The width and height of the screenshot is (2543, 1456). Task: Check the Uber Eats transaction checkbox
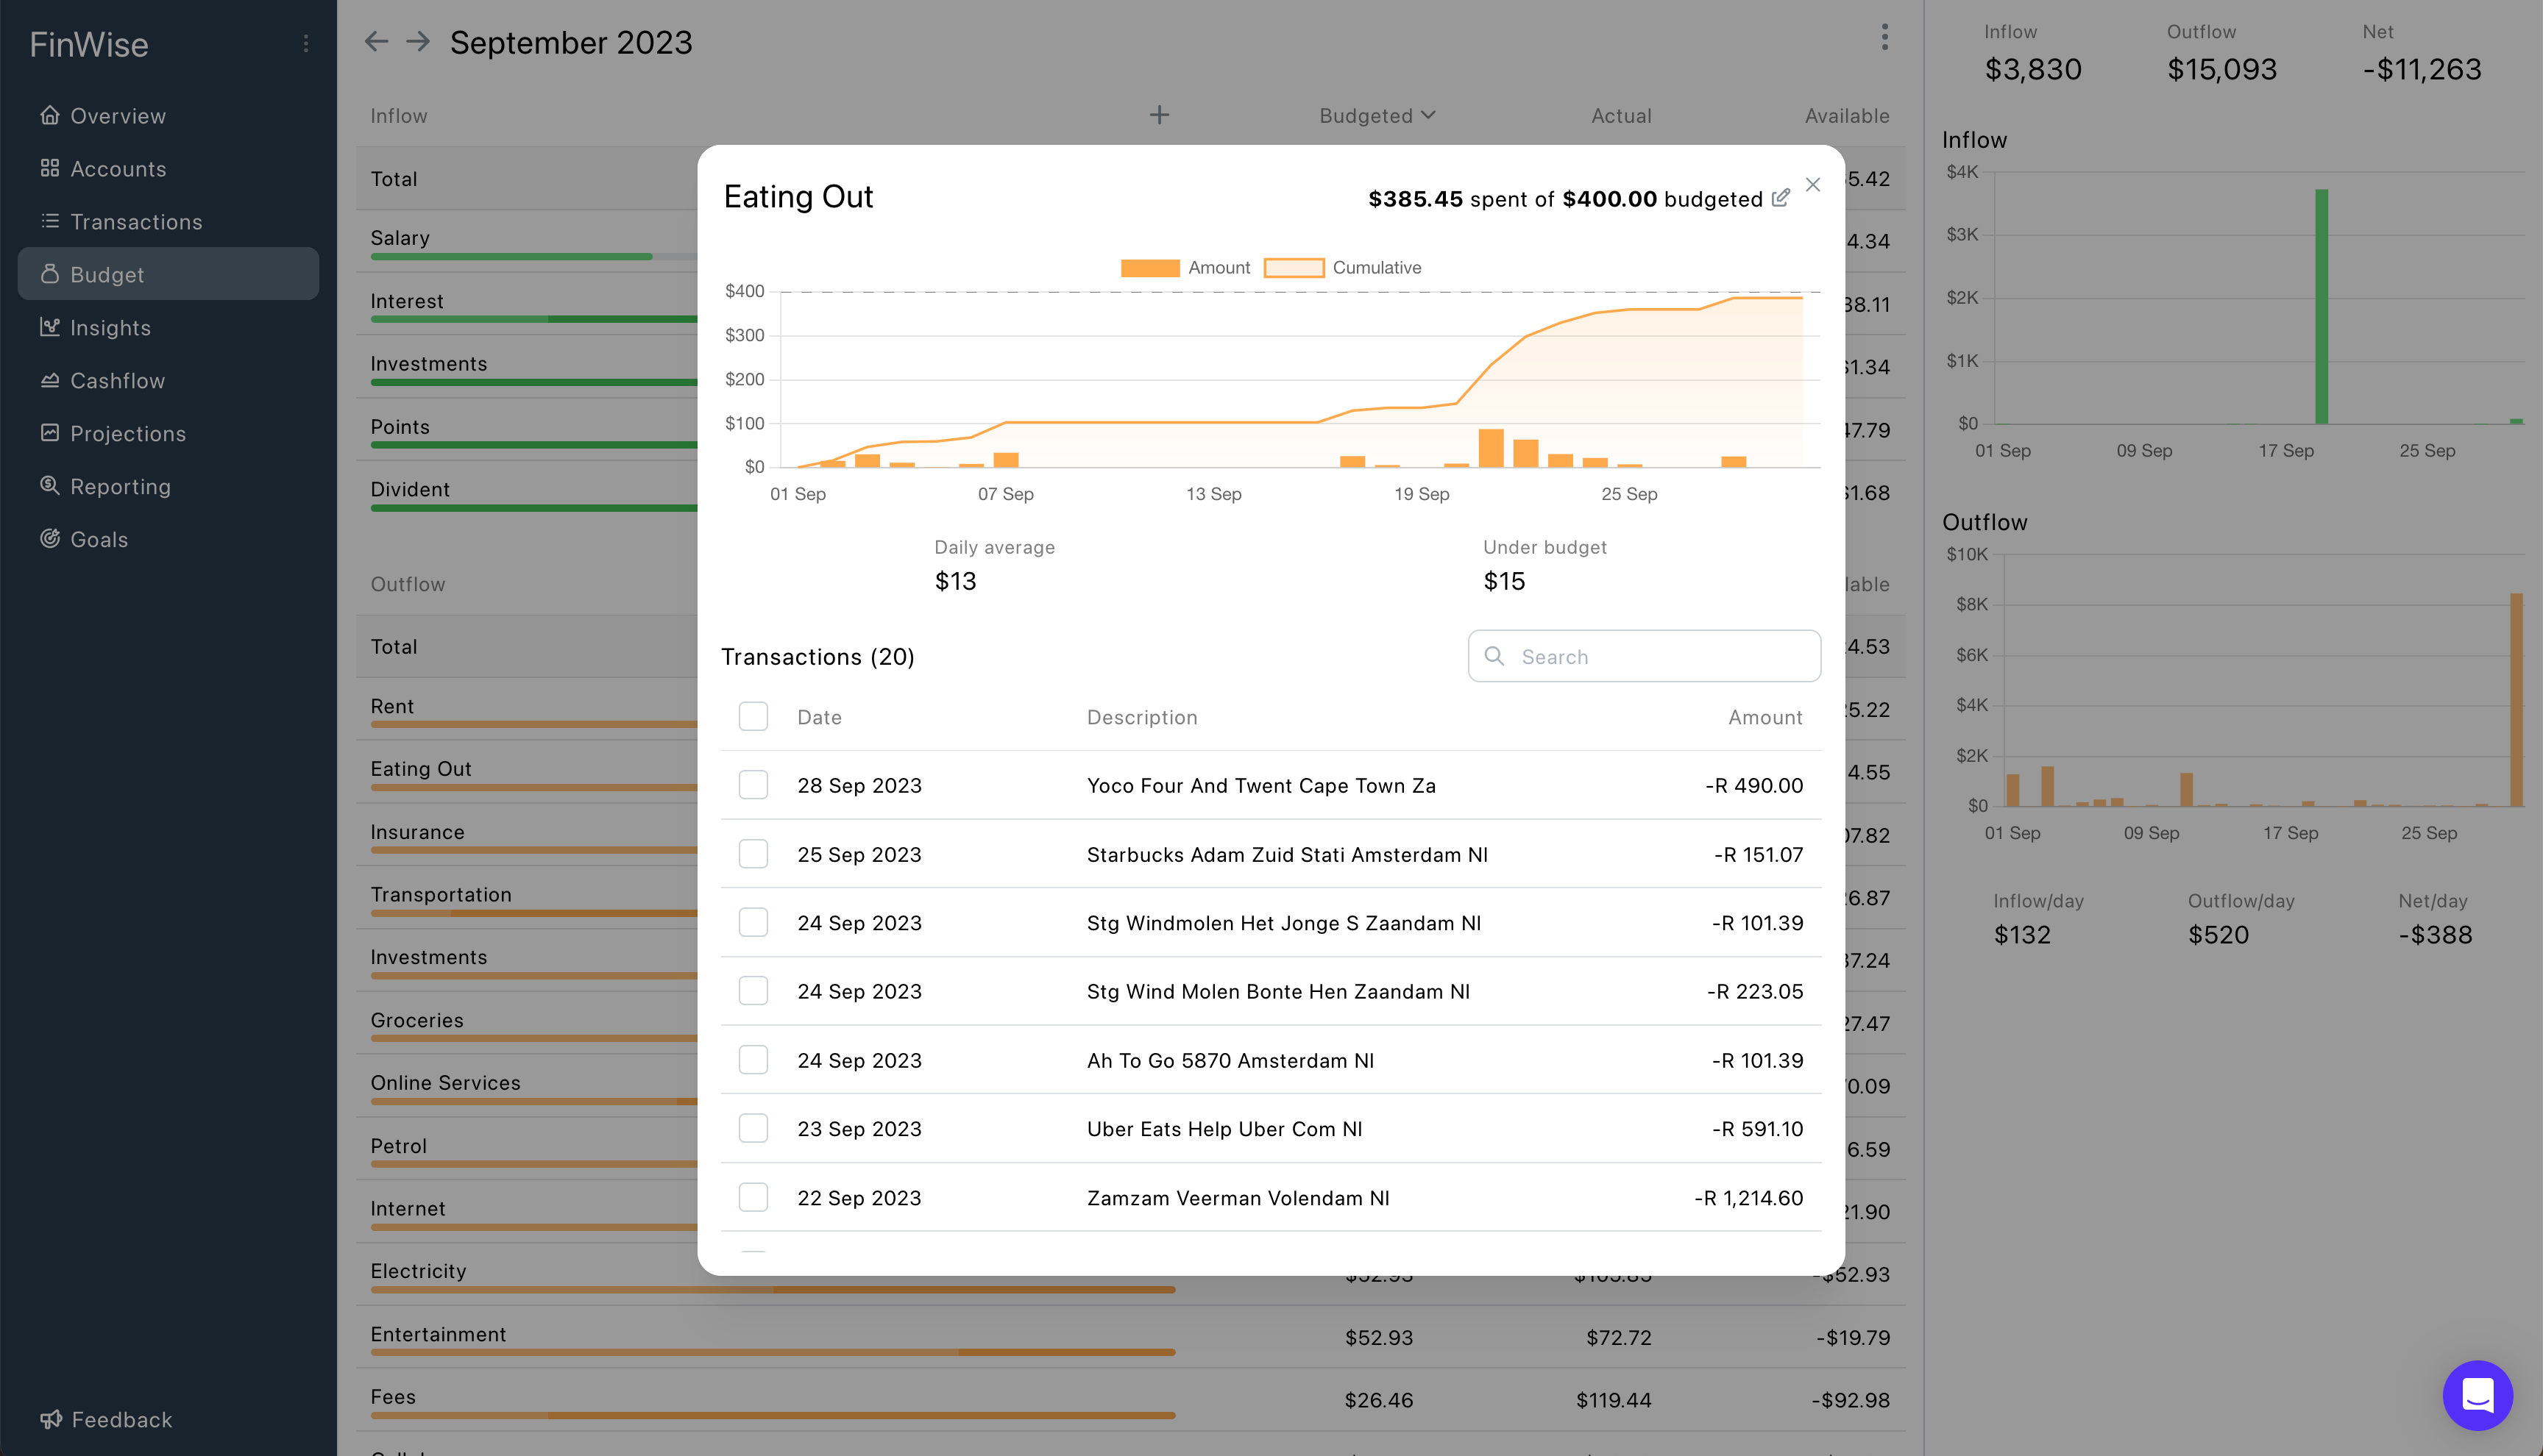[x=753, y=1128]
